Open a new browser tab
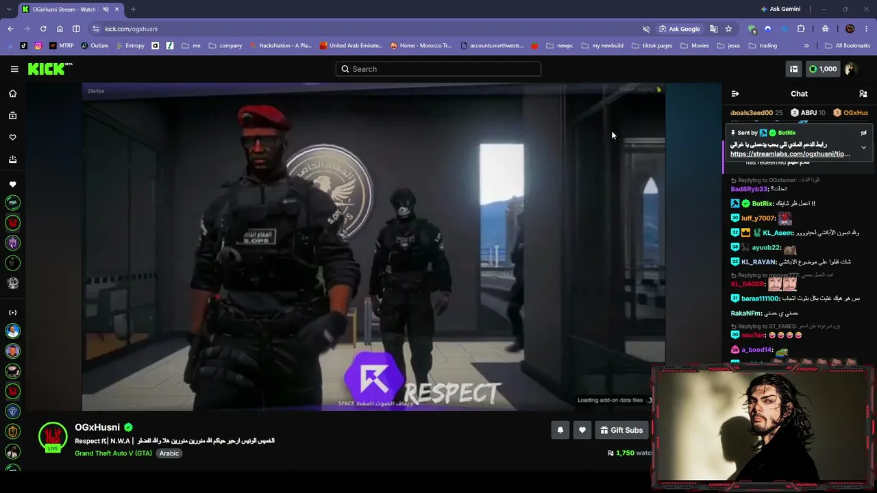Screen dimensions: 877x493 [133, 9]
